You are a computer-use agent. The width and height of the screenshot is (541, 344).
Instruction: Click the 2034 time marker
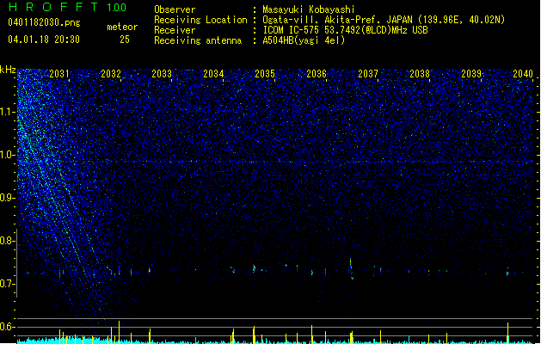213,74
